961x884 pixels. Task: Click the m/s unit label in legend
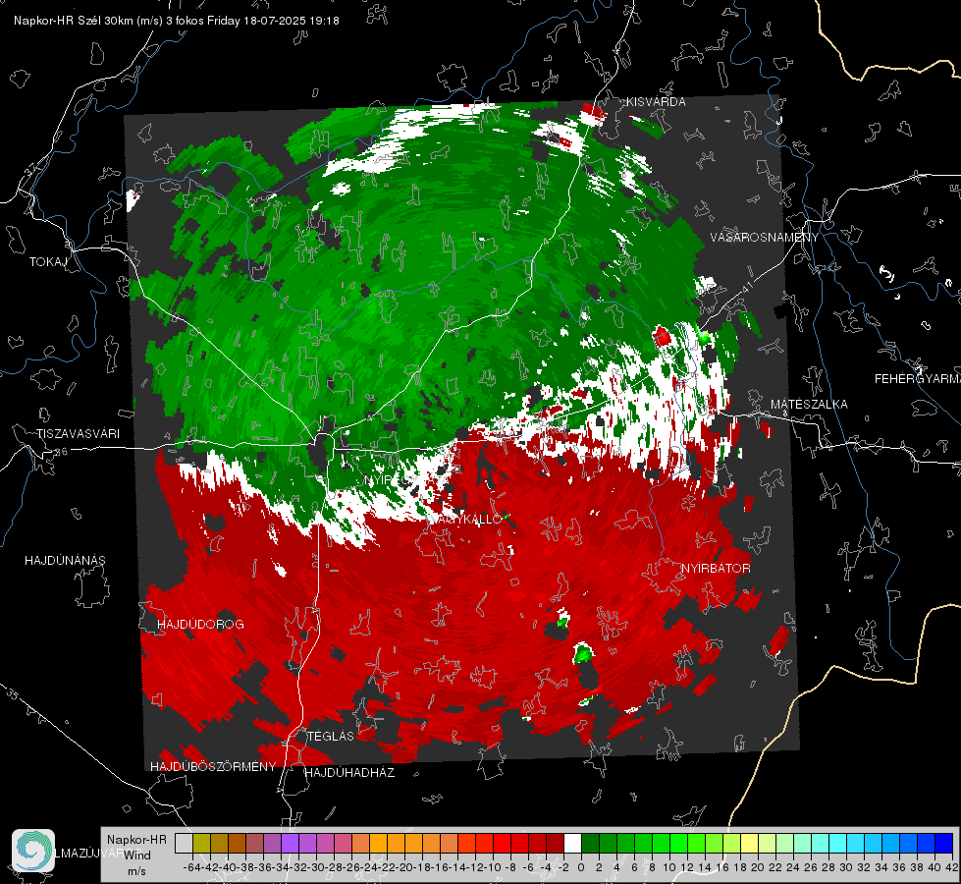click(136, 872)
